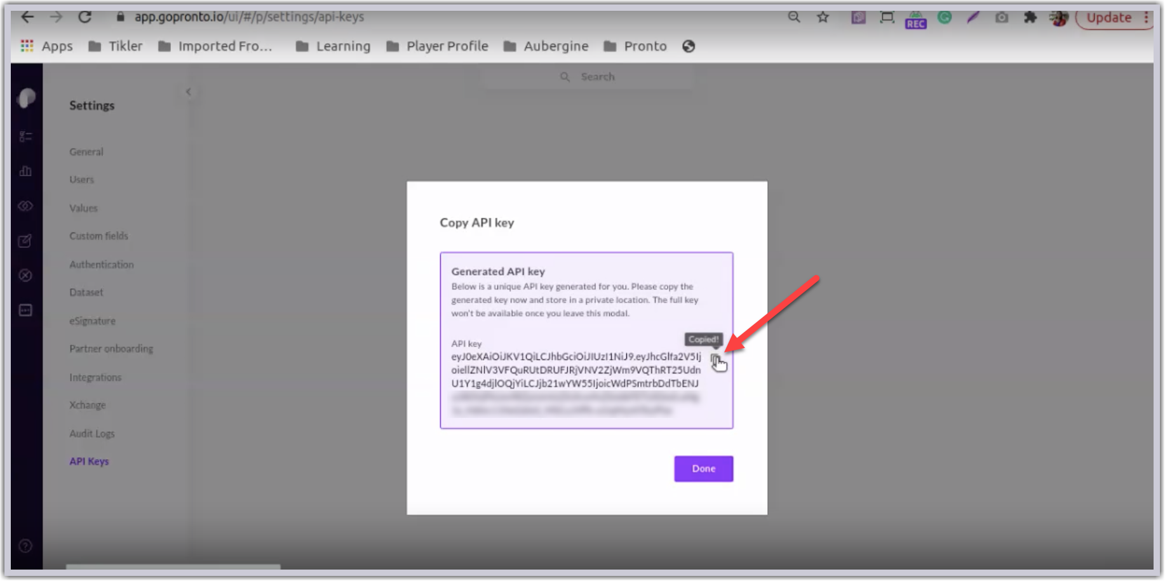Open Integrations settings
The image size is (1165, 581).
95,378
